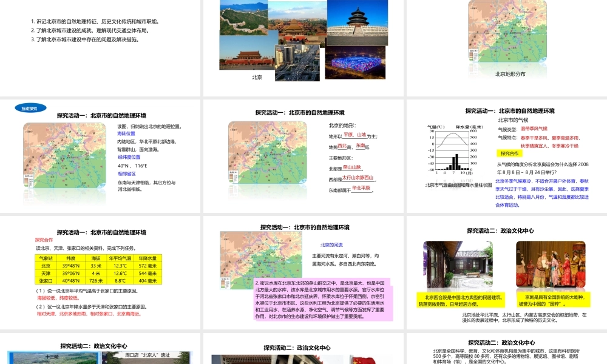Viewport: 607px width, 364px height.
Task: Select the map in the location slide
Action: [x=65, y=156]
